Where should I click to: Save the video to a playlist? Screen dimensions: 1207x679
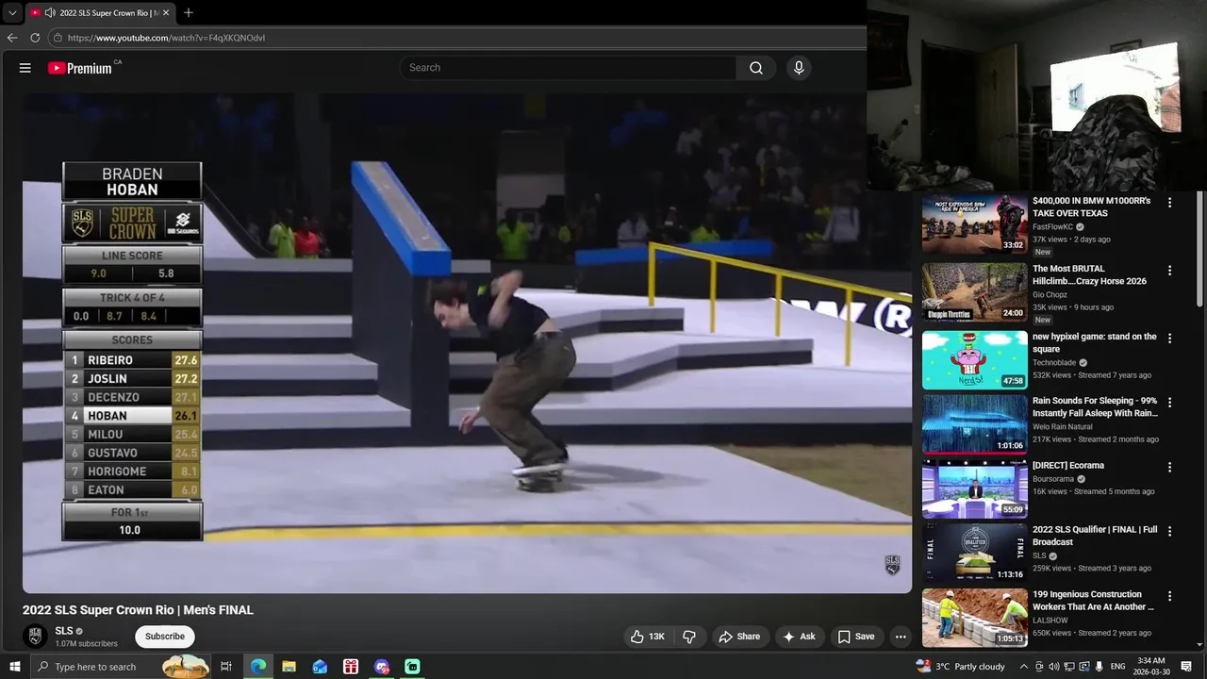coord(856,637)
